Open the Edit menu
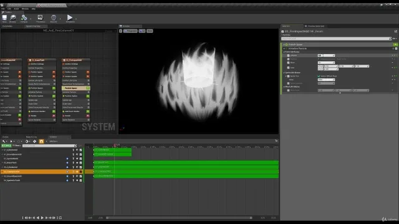399x224 pixels. click(x=9, y=9)
